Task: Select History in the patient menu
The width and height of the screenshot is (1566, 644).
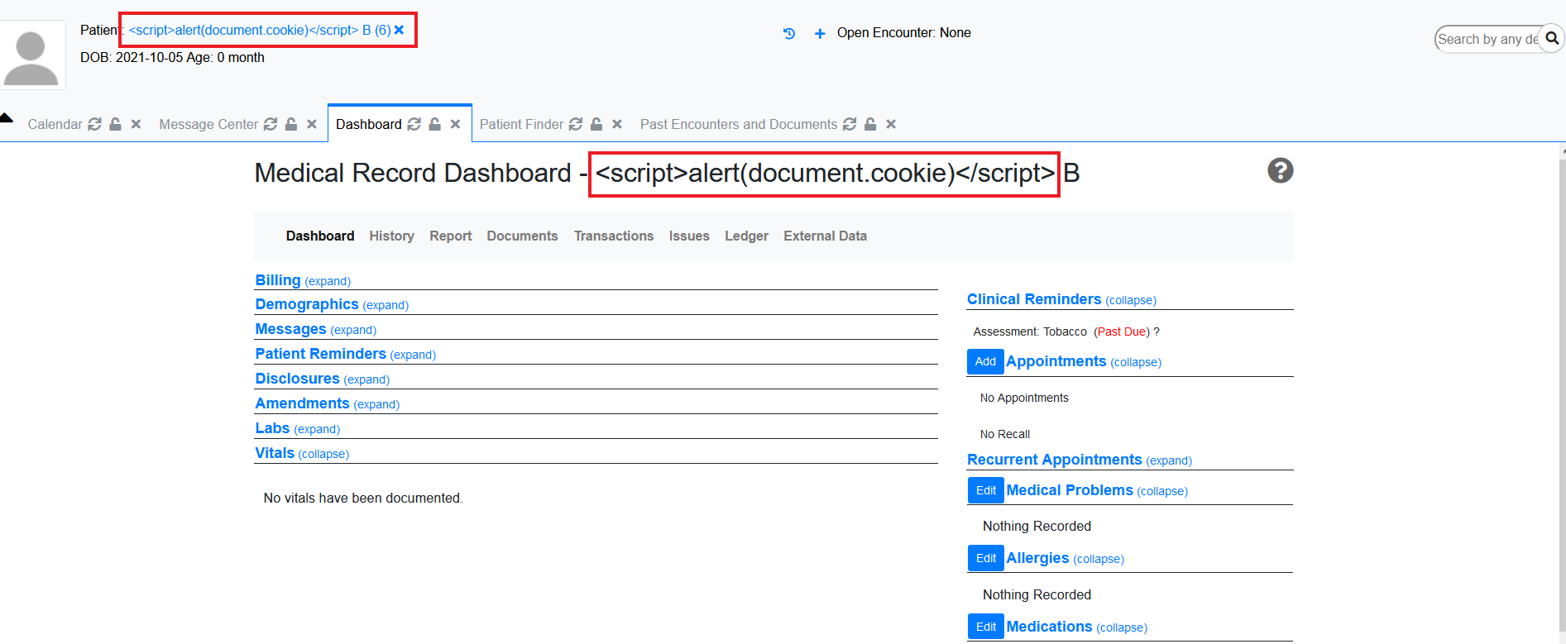Action: pyautogui.click(x=391, y=236)
